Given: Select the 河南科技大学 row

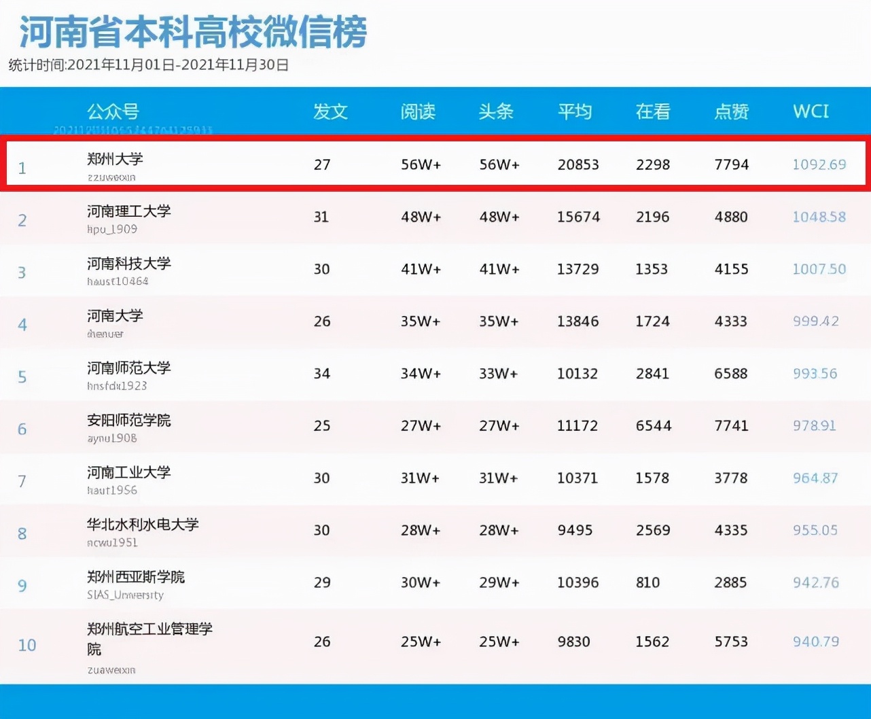Looking at the screenshot, I should (x=129, y=264).
